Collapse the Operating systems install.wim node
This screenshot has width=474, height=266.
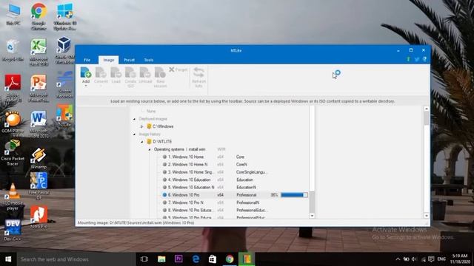(150, 149)
